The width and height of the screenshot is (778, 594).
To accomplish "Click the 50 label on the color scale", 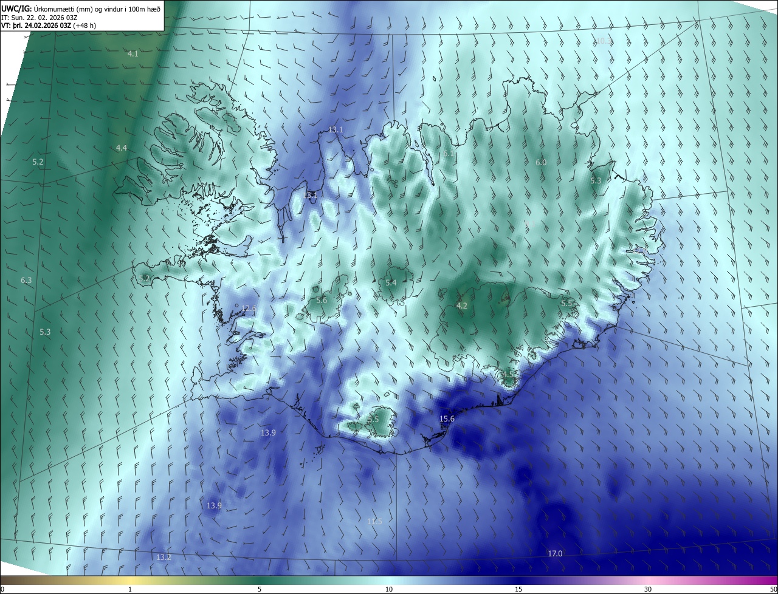I will [773, 589].
